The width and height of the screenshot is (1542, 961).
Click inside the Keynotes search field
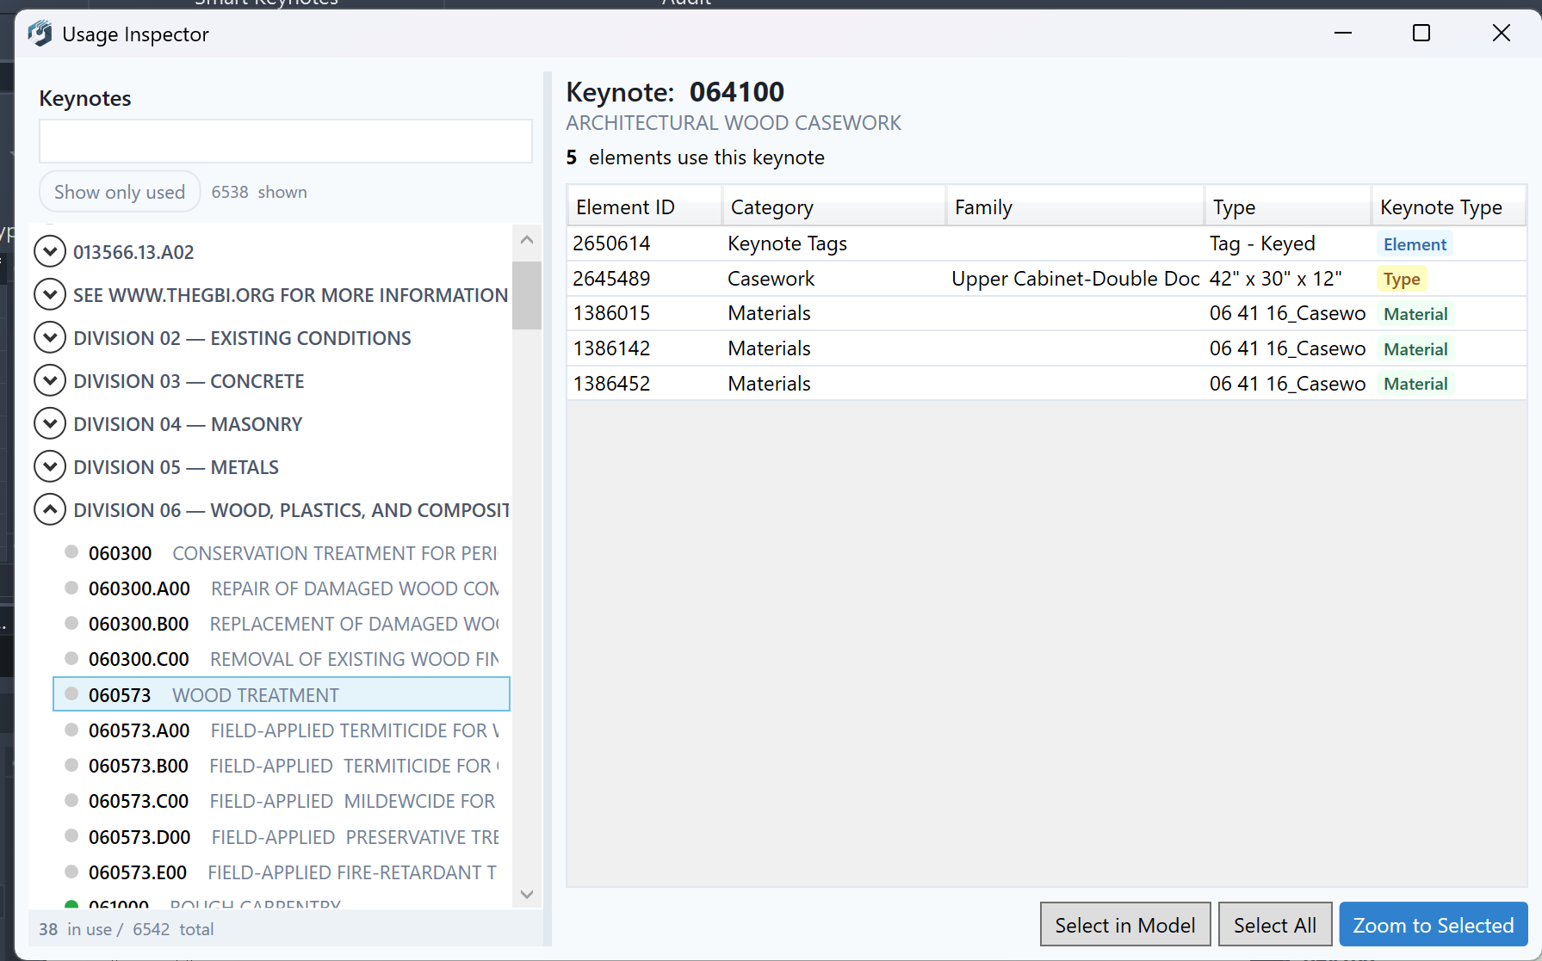[285, 140]
